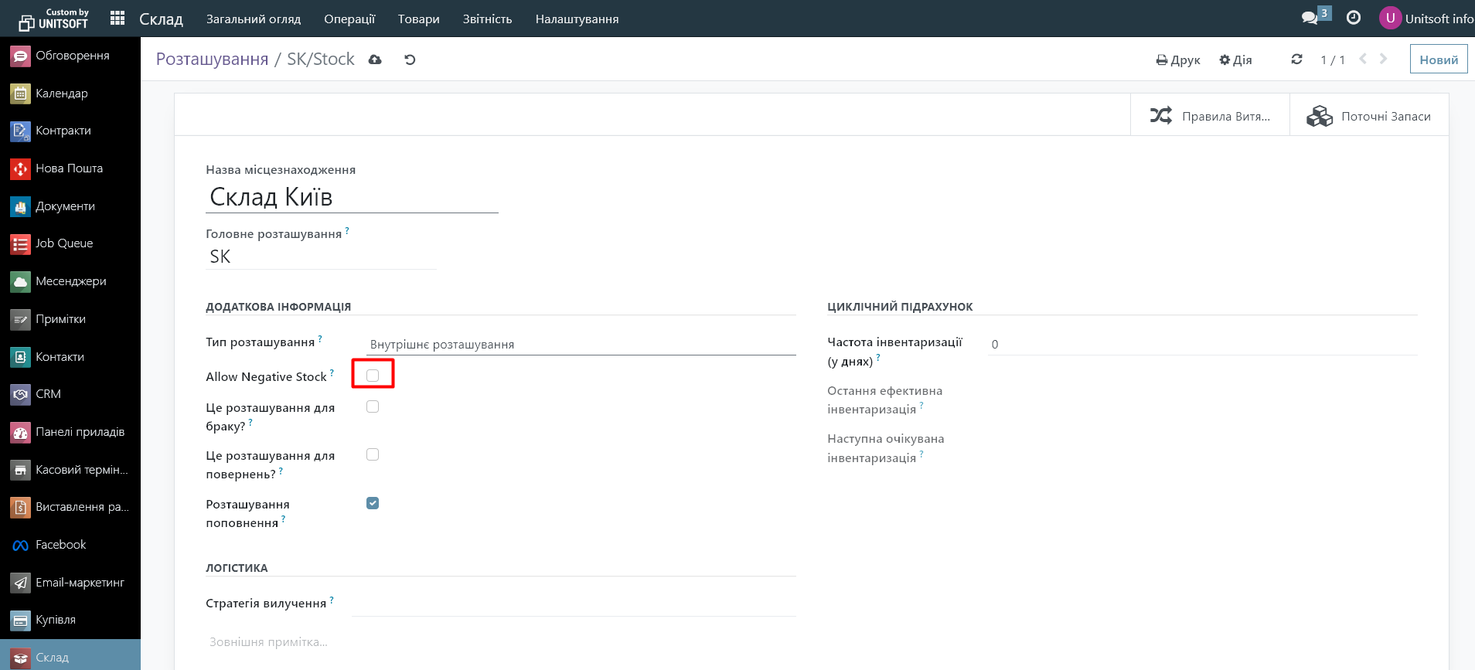Click the Новий button
The image size is (1475, 670).
1438,60
